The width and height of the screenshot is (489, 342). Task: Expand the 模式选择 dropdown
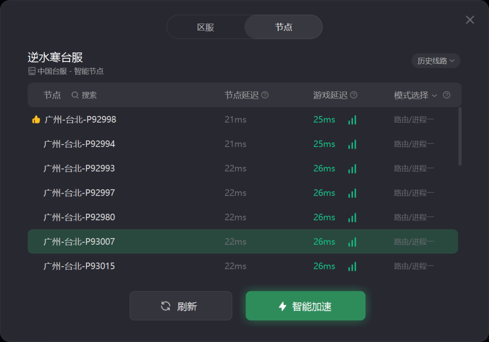pos(415,95)
